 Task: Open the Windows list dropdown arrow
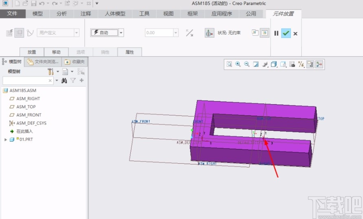tap(82, 4)
